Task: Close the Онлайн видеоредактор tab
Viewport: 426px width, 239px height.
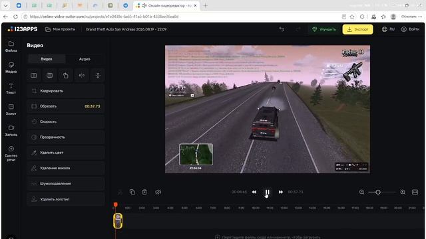Action: point(195,5)
